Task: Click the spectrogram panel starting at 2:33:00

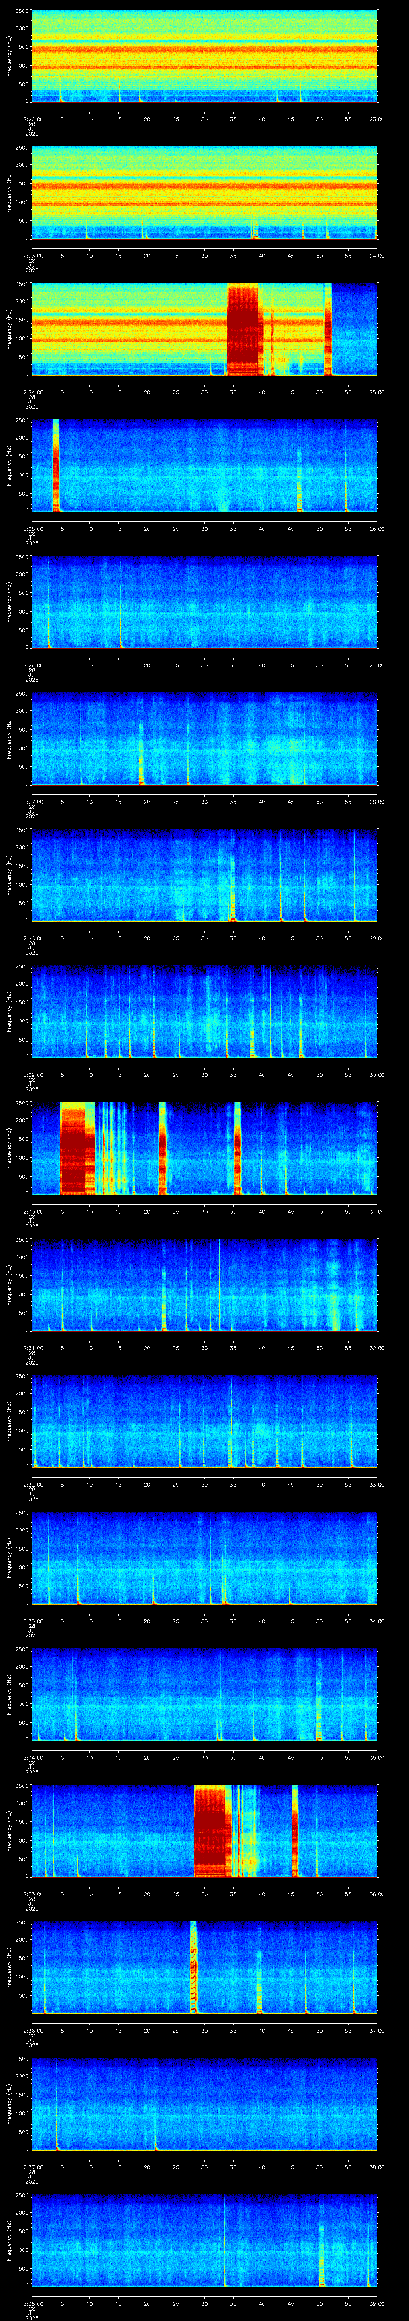Action: (205, 1558)
